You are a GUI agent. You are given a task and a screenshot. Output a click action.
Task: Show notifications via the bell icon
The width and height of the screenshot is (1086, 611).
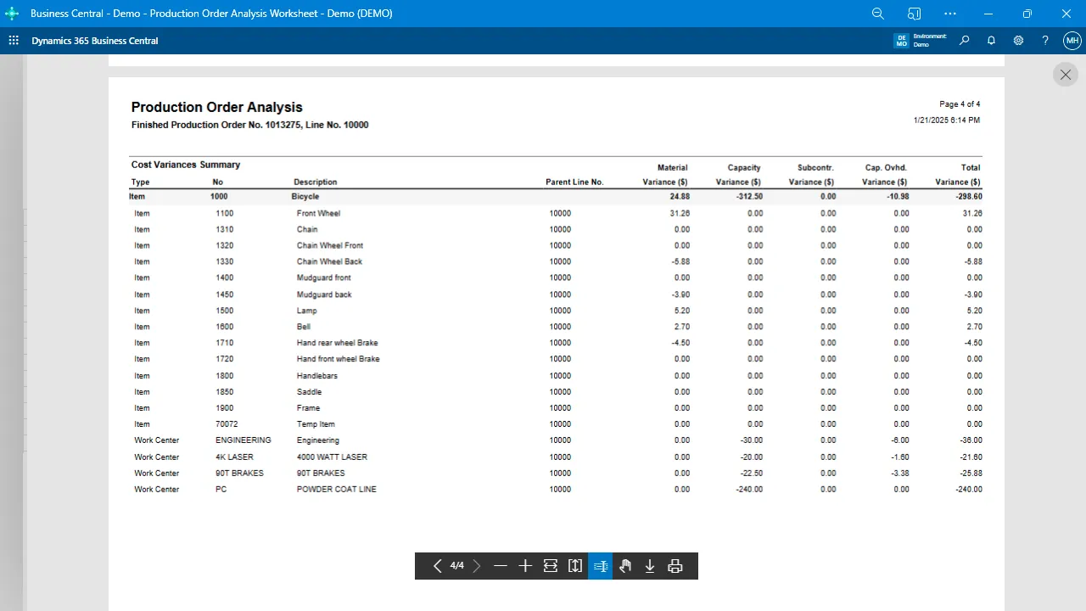(991, 41)
